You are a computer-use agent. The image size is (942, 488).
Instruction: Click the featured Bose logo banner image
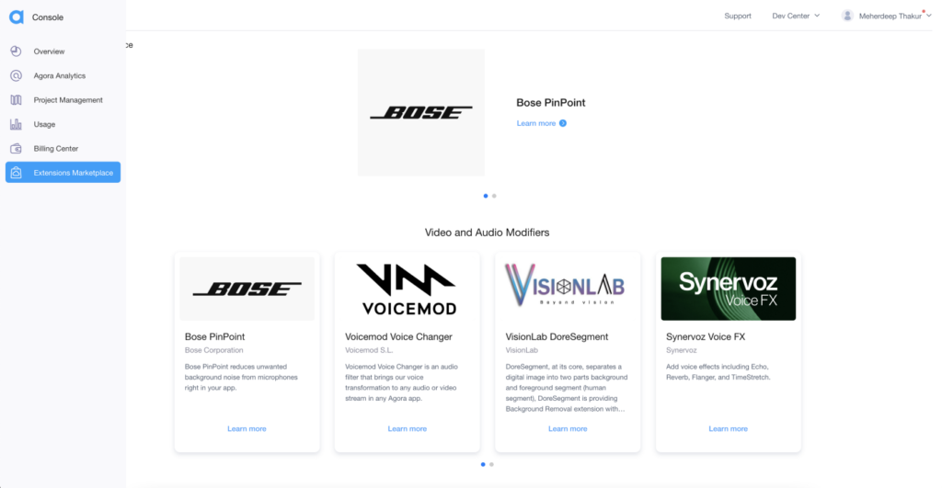pos(421,112)
